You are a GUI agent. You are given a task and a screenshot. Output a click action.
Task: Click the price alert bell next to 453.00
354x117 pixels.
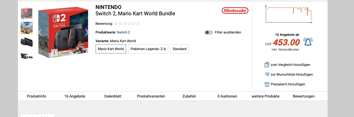pos(308,42)
